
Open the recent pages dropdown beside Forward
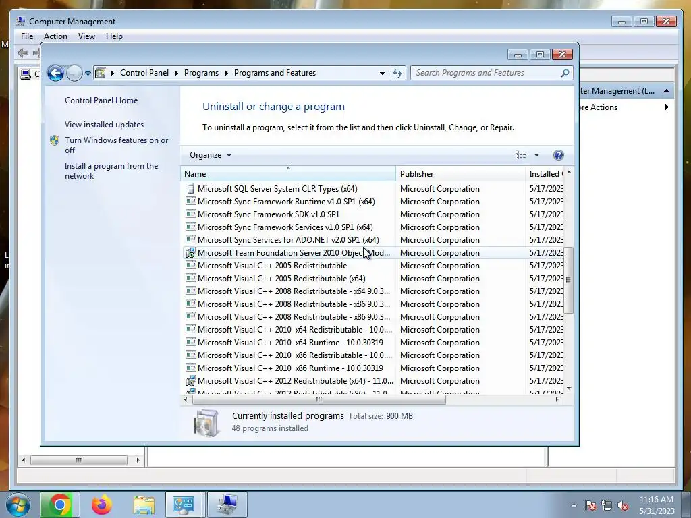pos(88,74)
